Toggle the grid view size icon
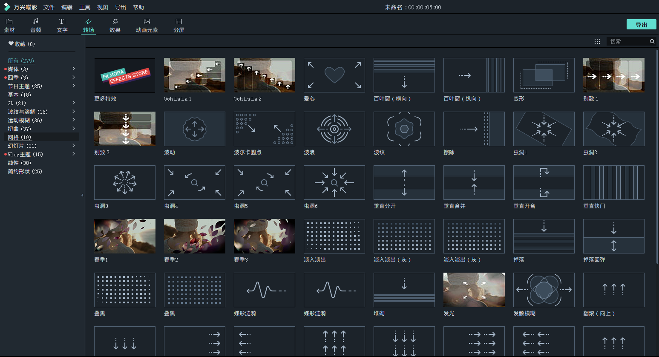The height and width of the screenshot is (357, 659). click(597, 41)
